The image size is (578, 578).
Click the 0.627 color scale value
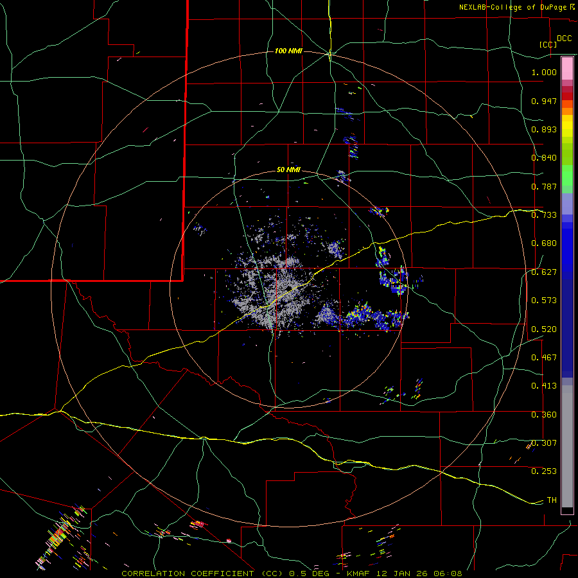(x=544, y=272)
